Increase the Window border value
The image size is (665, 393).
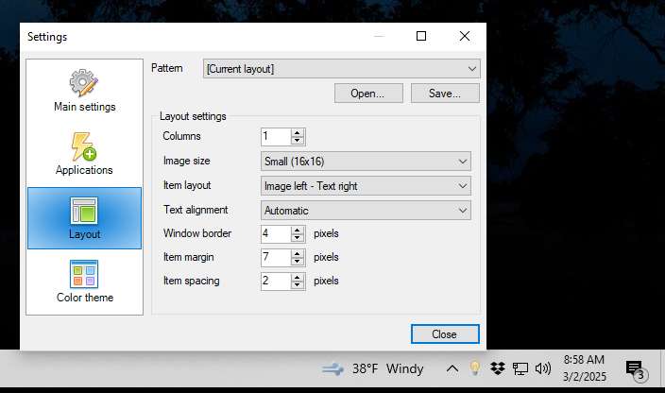point(298,230)
